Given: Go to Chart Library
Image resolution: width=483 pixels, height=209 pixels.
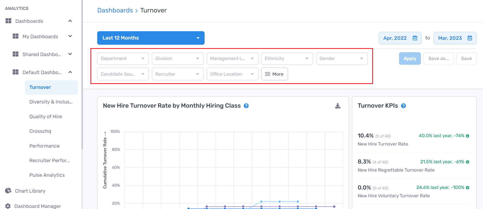Looking at the screenshot, I should 30,191.
